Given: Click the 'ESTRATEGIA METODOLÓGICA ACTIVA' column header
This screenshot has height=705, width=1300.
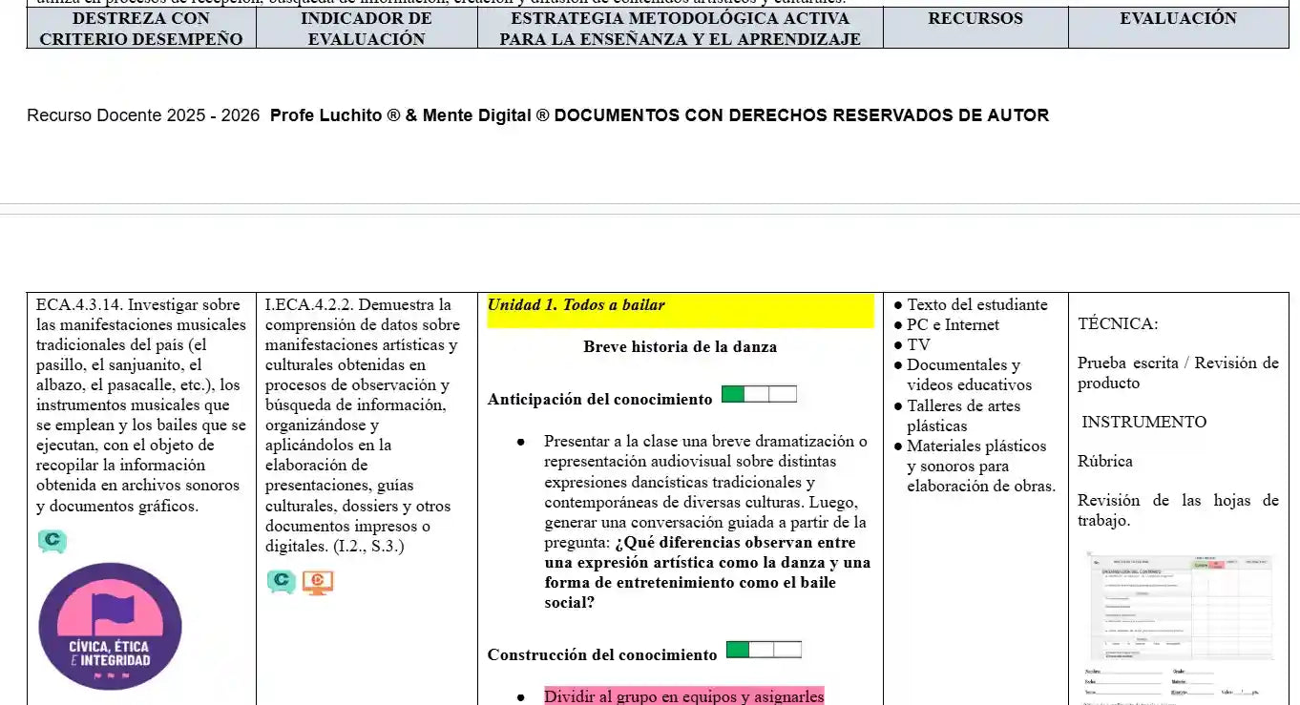Looking at the screenshot, I should (x=680, y=29).
